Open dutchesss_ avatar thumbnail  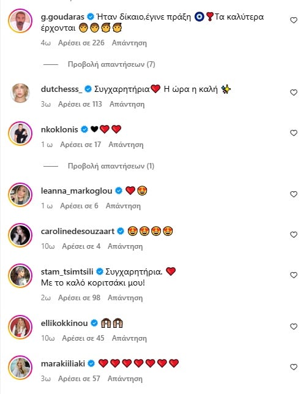point(20,93)
